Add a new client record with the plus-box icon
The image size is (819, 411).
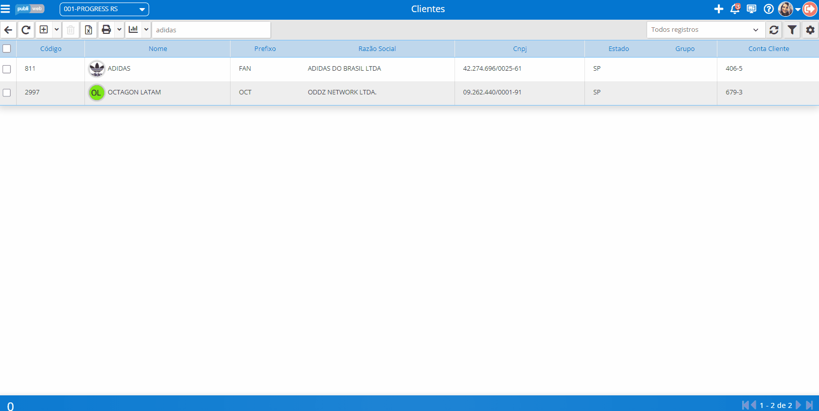(x=44, y=30)
